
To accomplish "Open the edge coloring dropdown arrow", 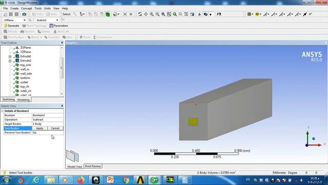I will 260,14.
